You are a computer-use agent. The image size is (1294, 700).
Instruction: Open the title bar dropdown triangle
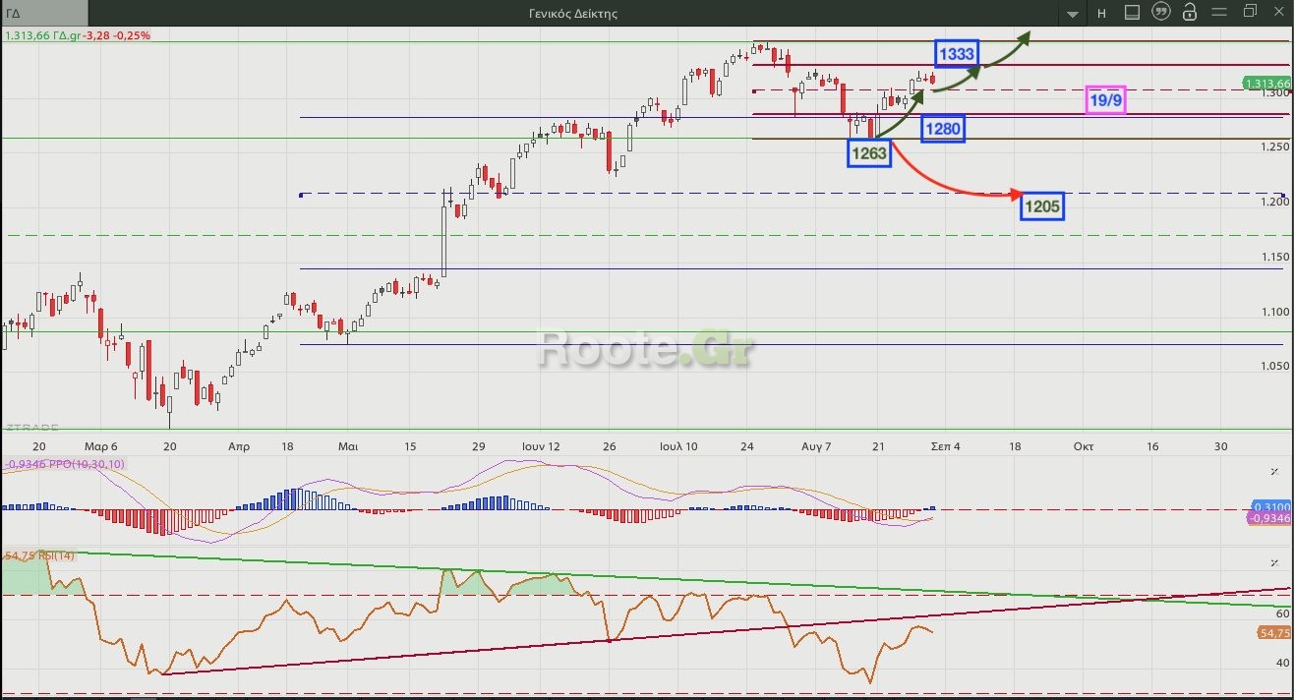coord(1072,14)
